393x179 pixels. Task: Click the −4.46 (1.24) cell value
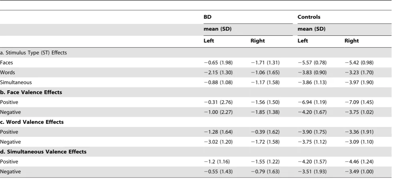359,162
